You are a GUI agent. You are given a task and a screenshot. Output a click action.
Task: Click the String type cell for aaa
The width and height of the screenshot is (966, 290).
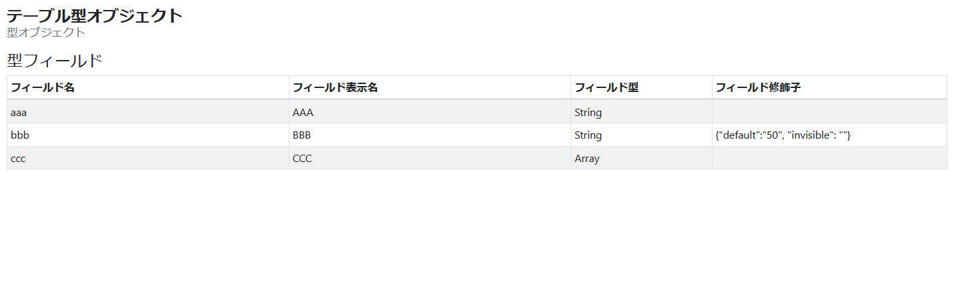(588, 112)
